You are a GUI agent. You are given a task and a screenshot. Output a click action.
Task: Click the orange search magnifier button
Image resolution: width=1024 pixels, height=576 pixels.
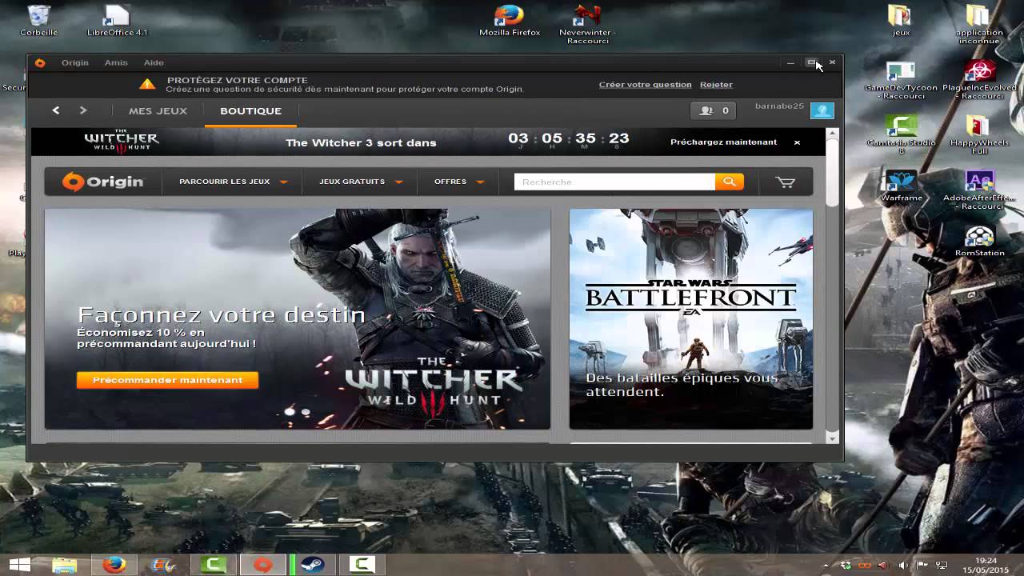[x=729, y=182]
